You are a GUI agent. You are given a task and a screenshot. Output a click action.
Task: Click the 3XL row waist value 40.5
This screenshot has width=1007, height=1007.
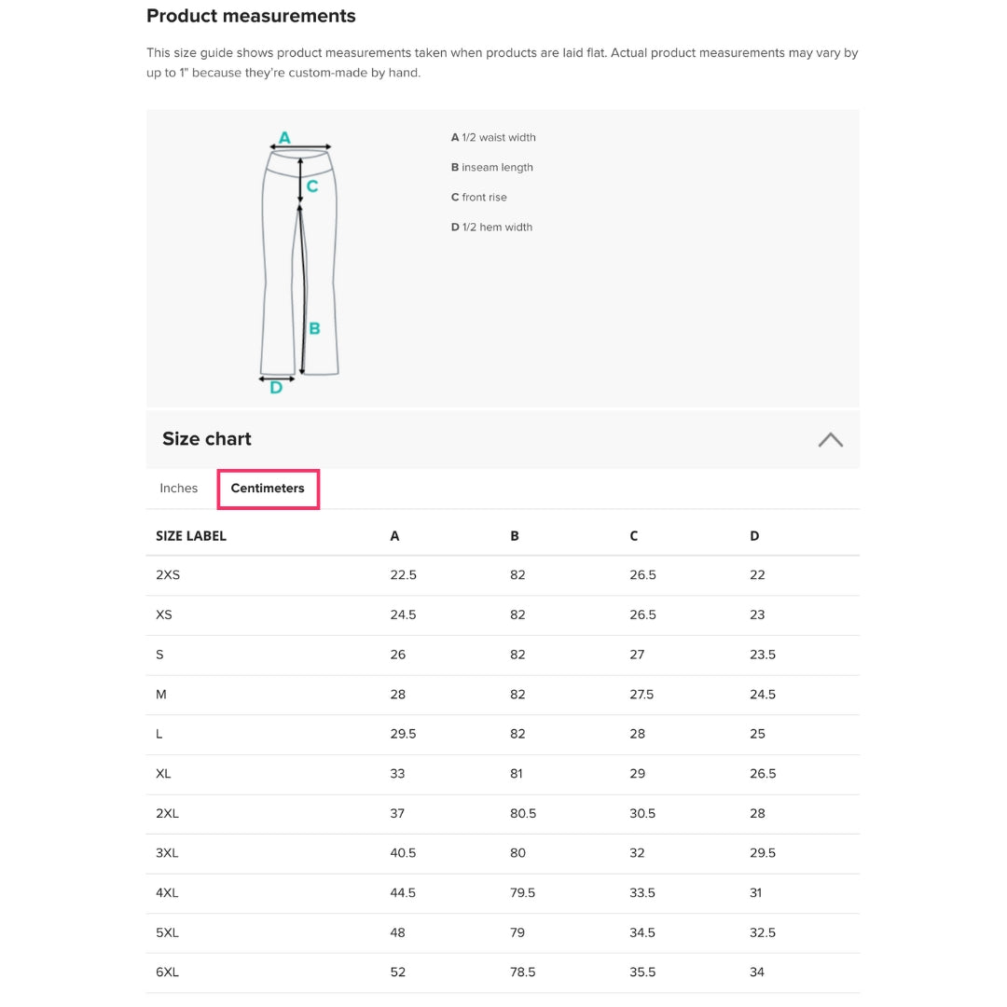[x=403, y=853]
